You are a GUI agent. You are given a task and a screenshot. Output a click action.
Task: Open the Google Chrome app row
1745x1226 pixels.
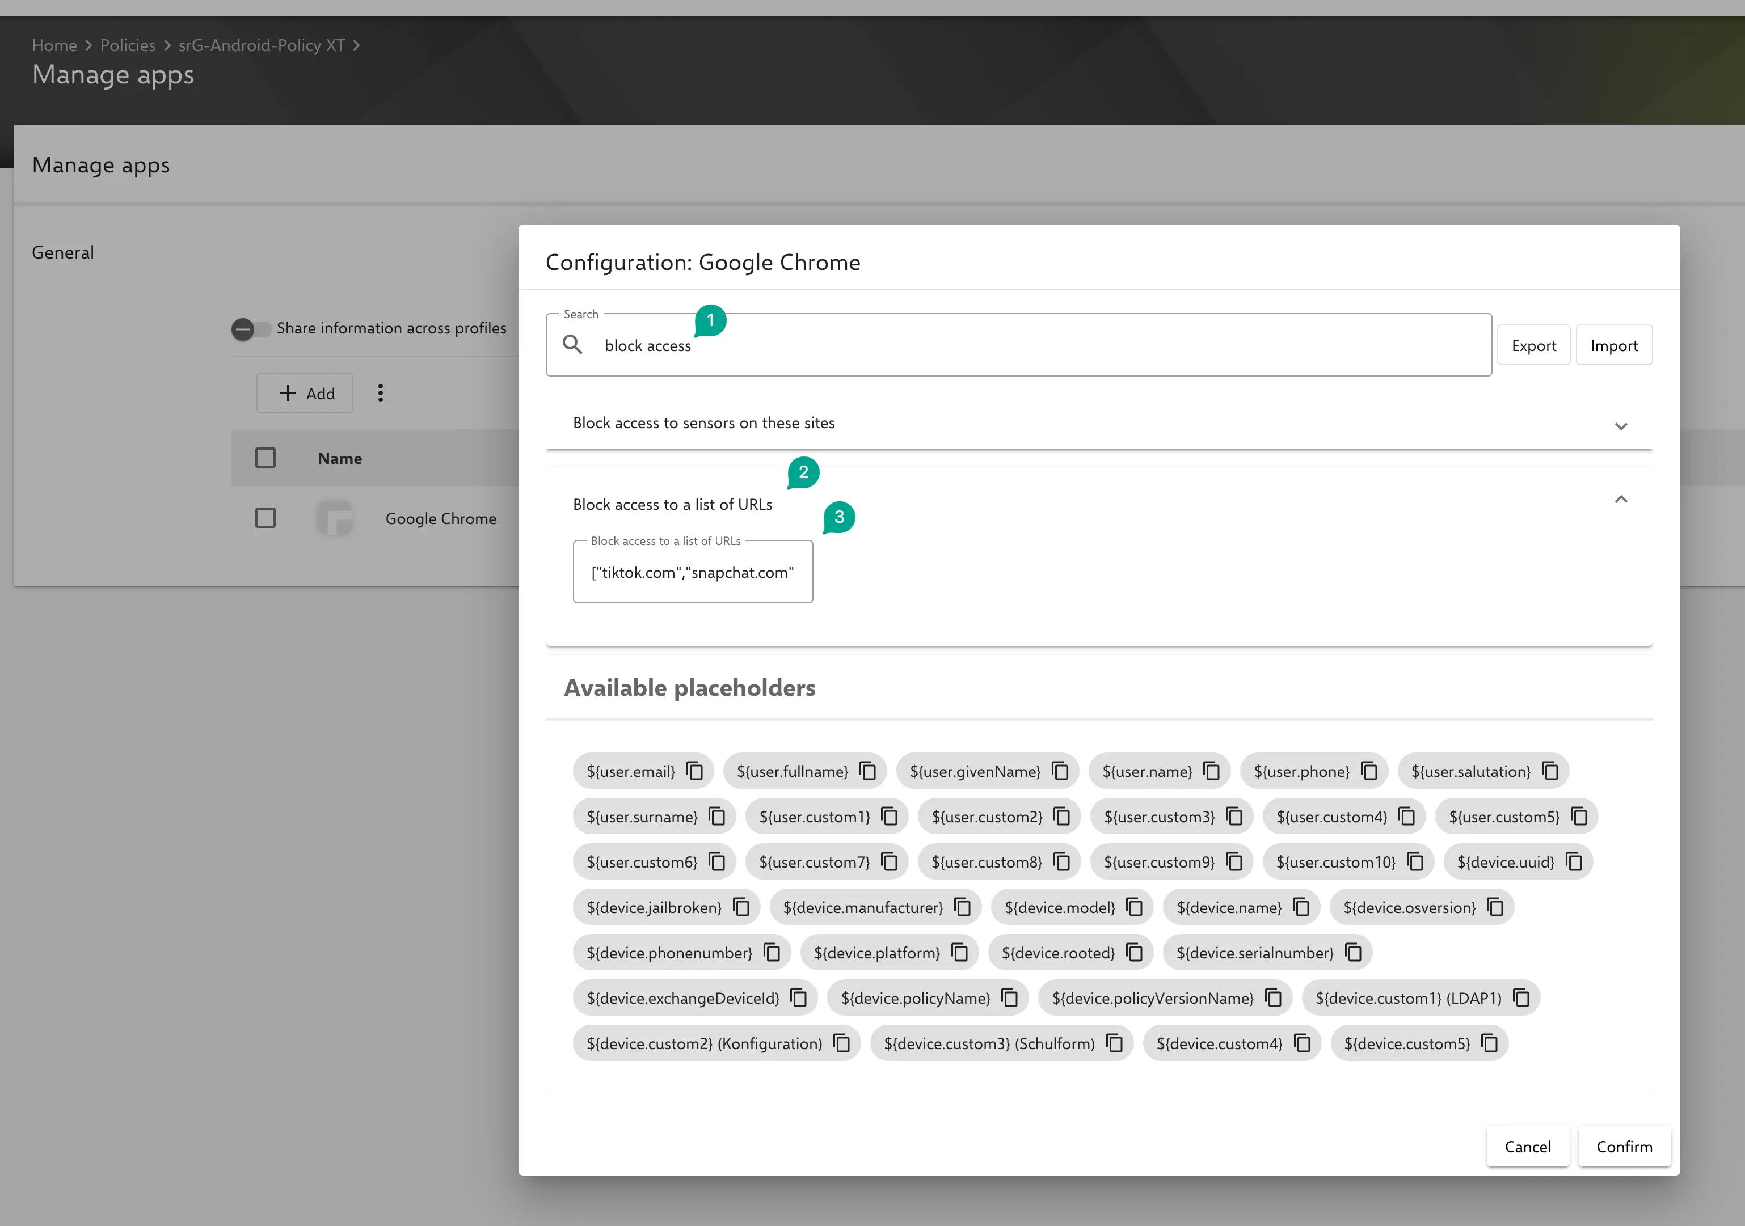[441, 519]
